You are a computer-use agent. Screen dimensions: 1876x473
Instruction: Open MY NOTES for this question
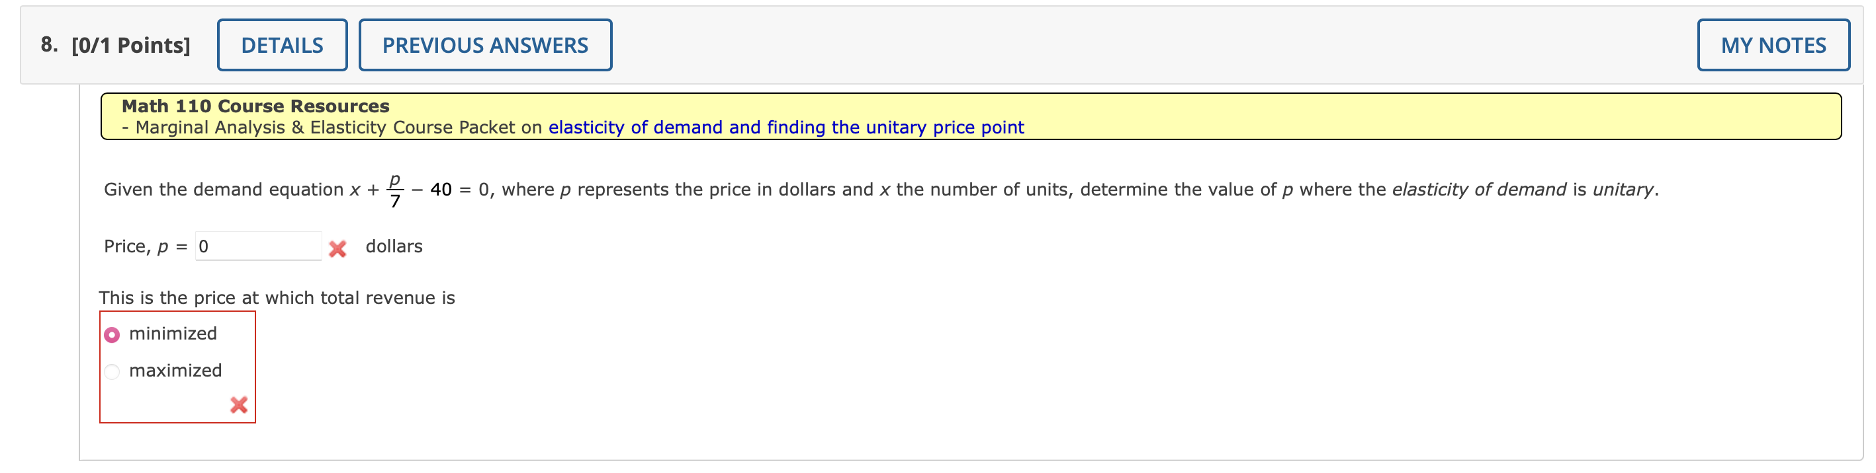click(1773, 44)
